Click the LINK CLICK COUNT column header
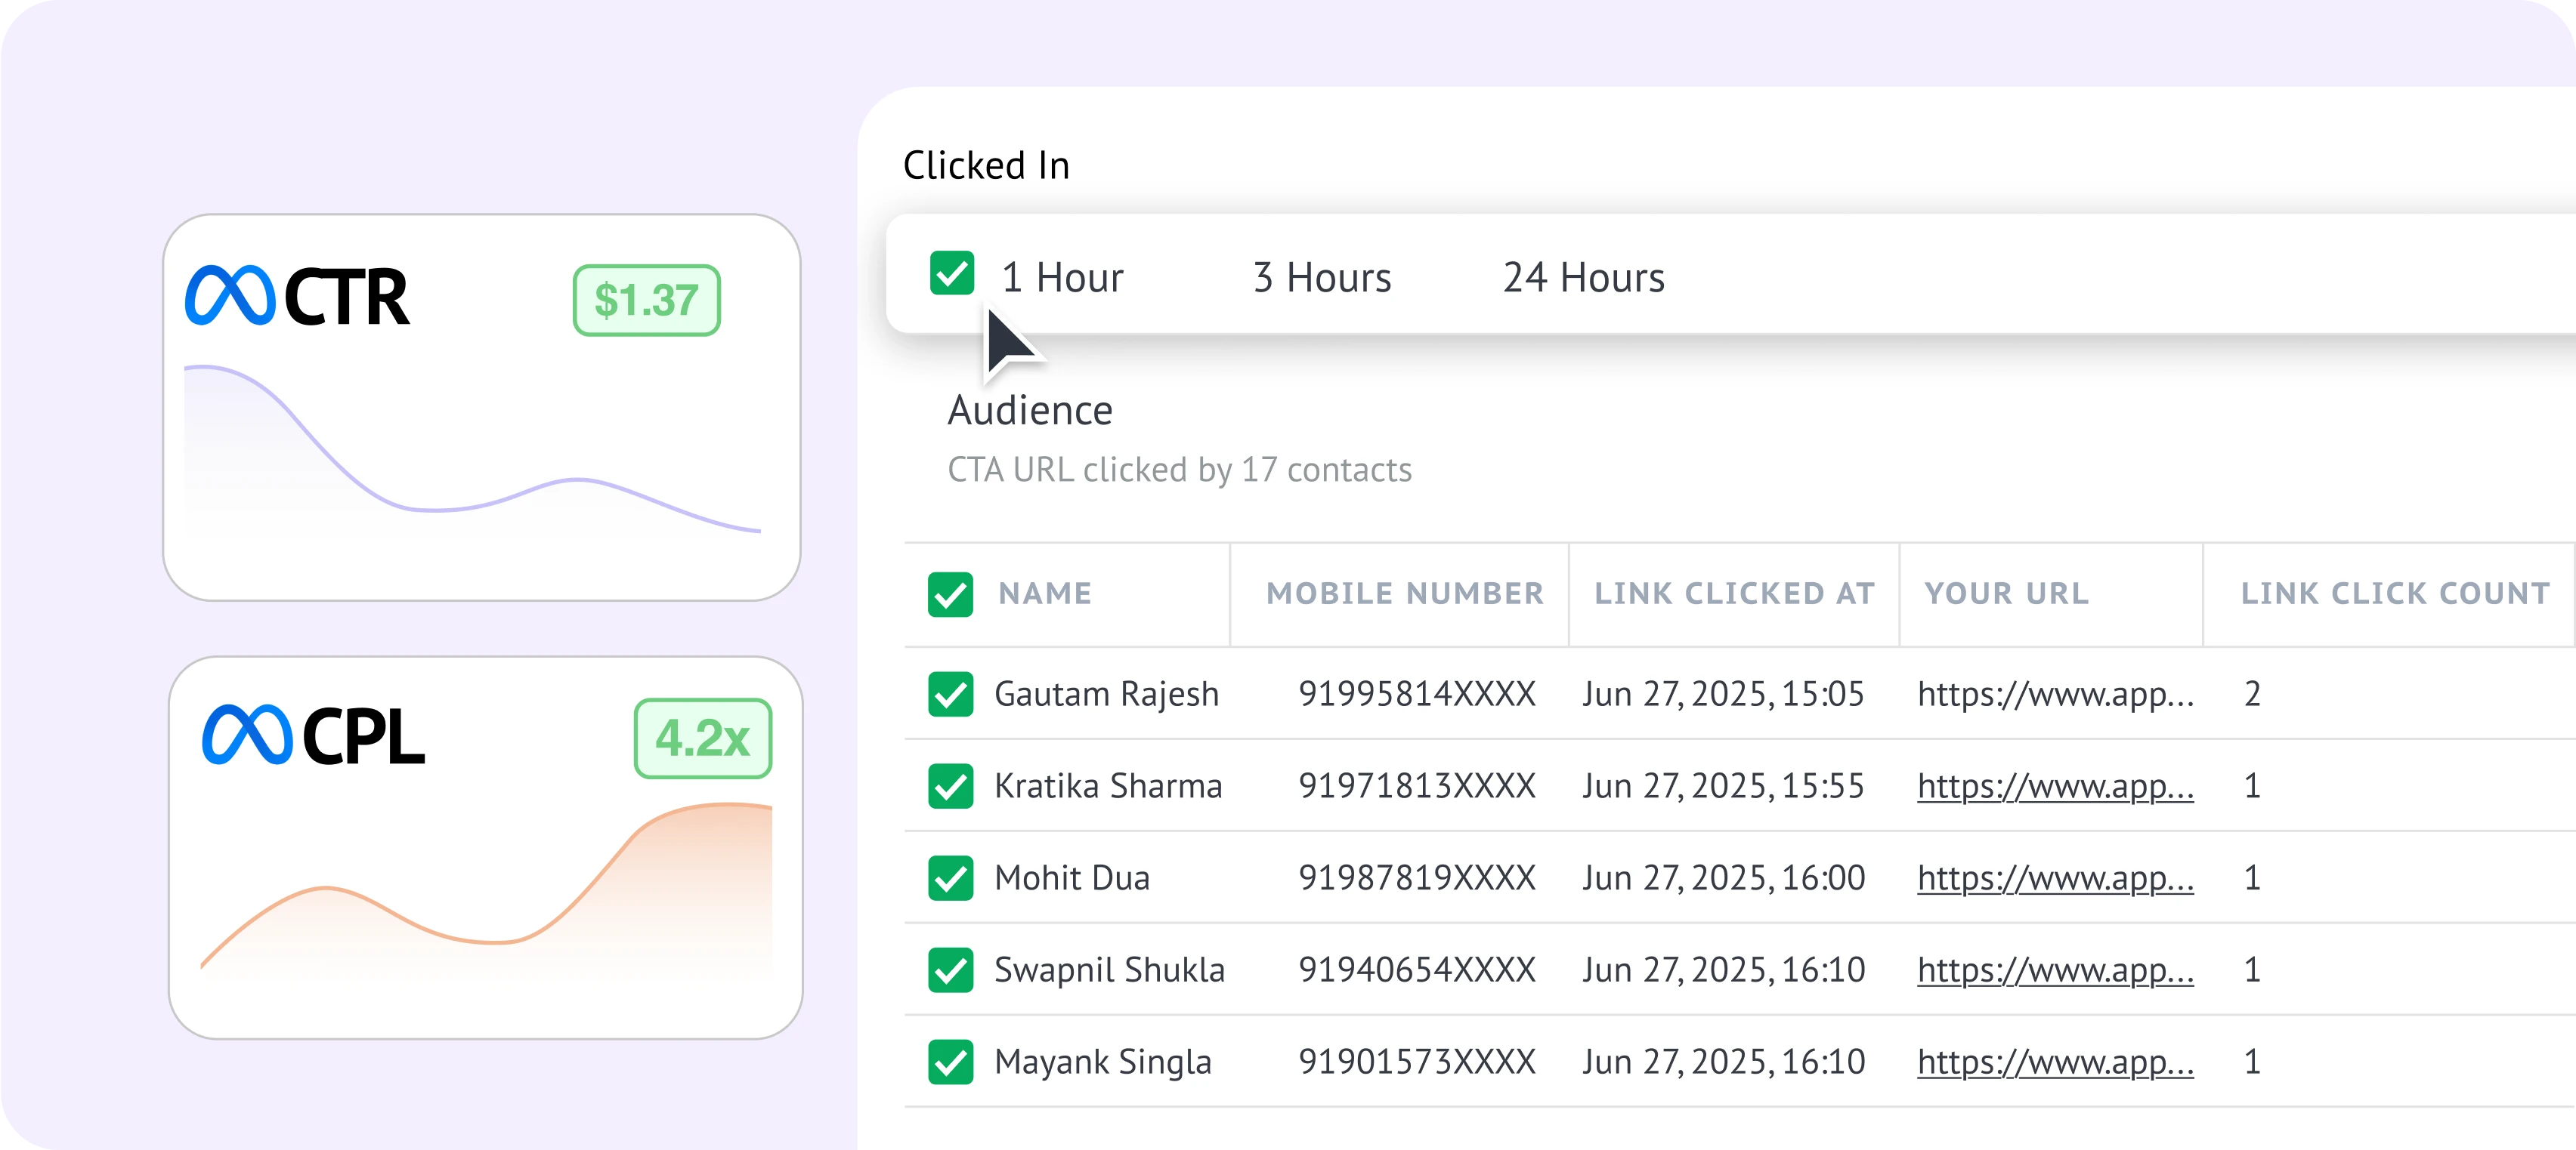 (2395, 593)
